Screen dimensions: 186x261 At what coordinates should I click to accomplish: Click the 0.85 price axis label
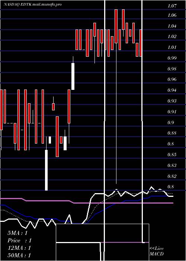pyautogui.click(x=172, y=155)
